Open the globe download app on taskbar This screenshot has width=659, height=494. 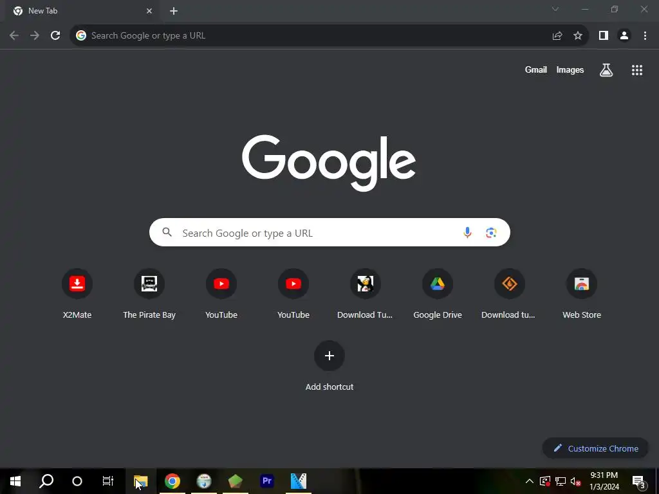click(204, 481)
